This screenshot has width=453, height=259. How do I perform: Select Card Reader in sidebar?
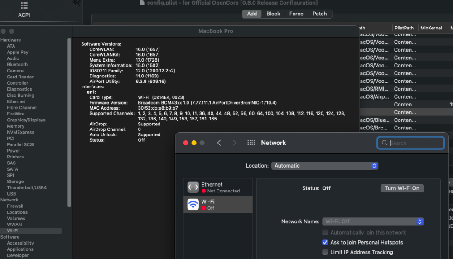point(20,77)
